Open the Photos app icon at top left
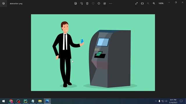The image size is (186, 104). (3, 3)
